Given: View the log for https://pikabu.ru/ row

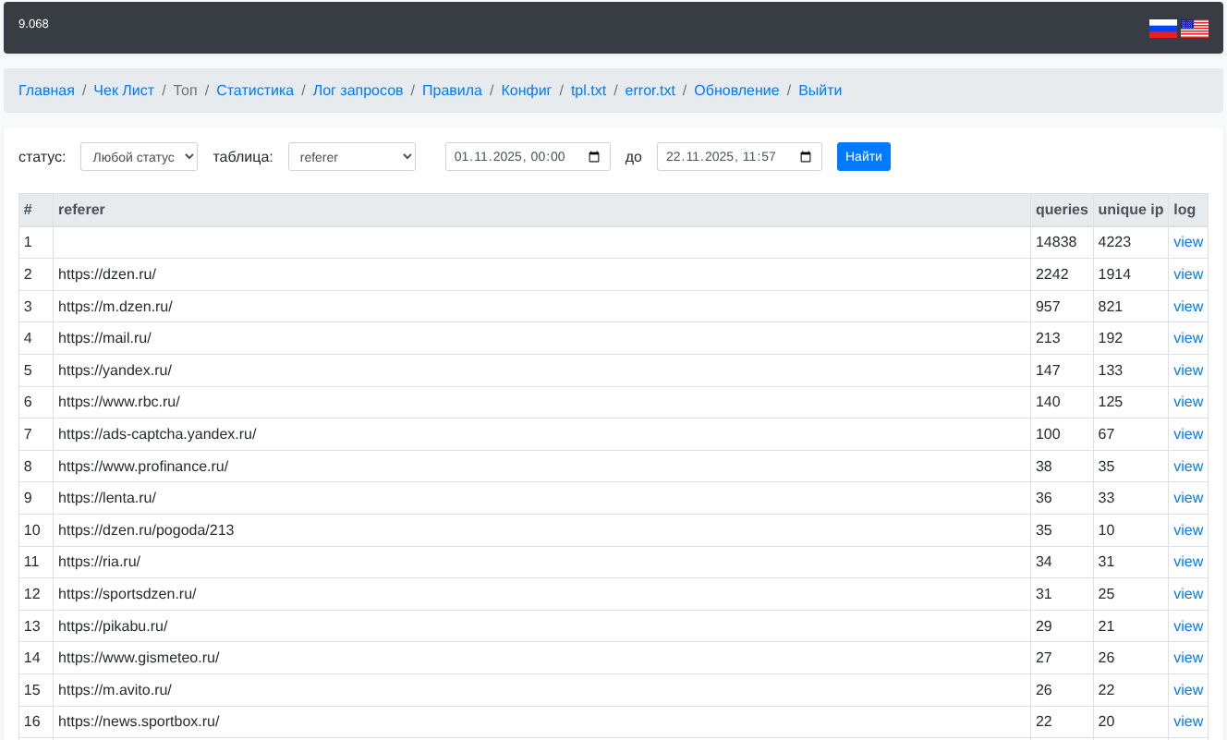Looking at the screenshot, I should tap(1187, 626).
